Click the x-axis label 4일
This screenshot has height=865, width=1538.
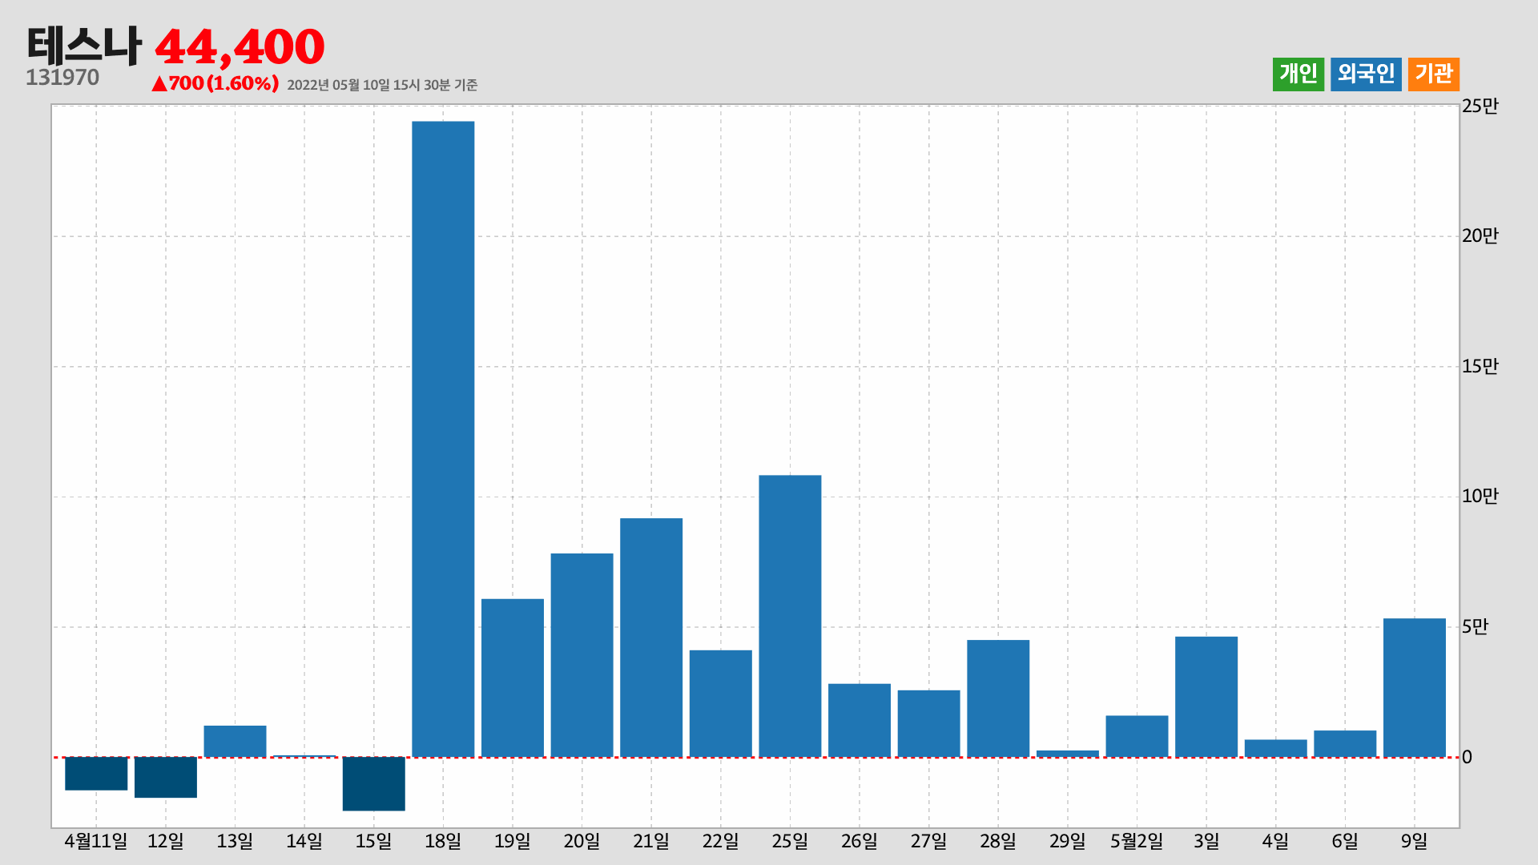click(1276, 841)
